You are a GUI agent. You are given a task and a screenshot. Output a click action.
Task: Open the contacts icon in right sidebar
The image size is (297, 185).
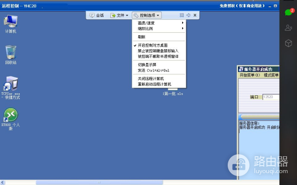point(289,28)
